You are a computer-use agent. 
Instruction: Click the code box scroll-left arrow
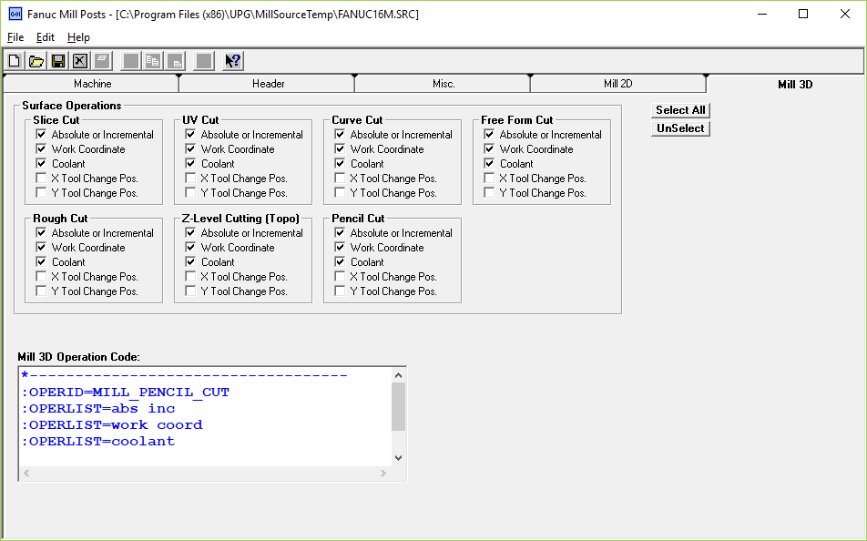(x=26, y=473)
